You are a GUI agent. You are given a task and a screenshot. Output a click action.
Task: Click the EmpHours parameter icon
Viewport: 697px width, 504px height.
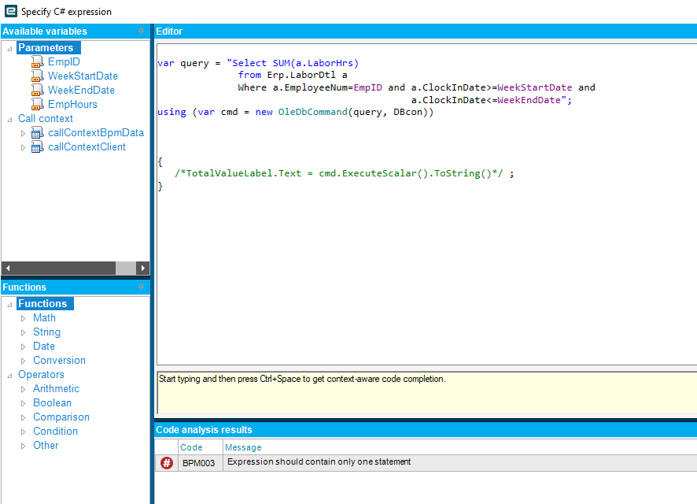click(x=37, y=105)
